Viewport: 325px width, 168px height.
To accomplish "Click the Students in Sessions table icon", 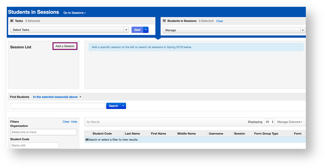I will click(x=164, y=21).
